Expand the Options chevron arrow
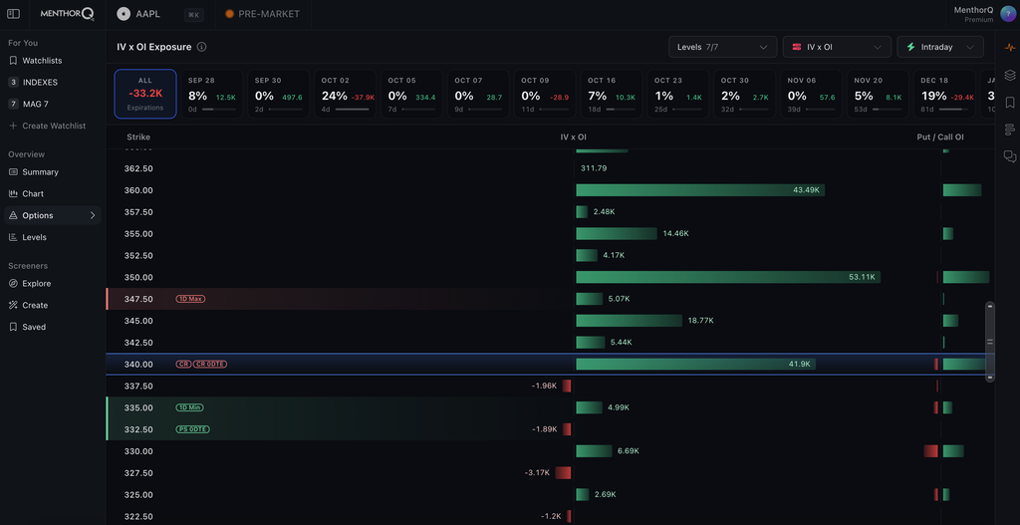This screenshot has height=525, width=1020. point(93,215)
